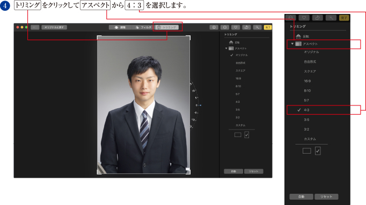Choose 16:9 aspect in enlarged panel
The height and width of the screenshot is (205, 366).
coord(307,81)
